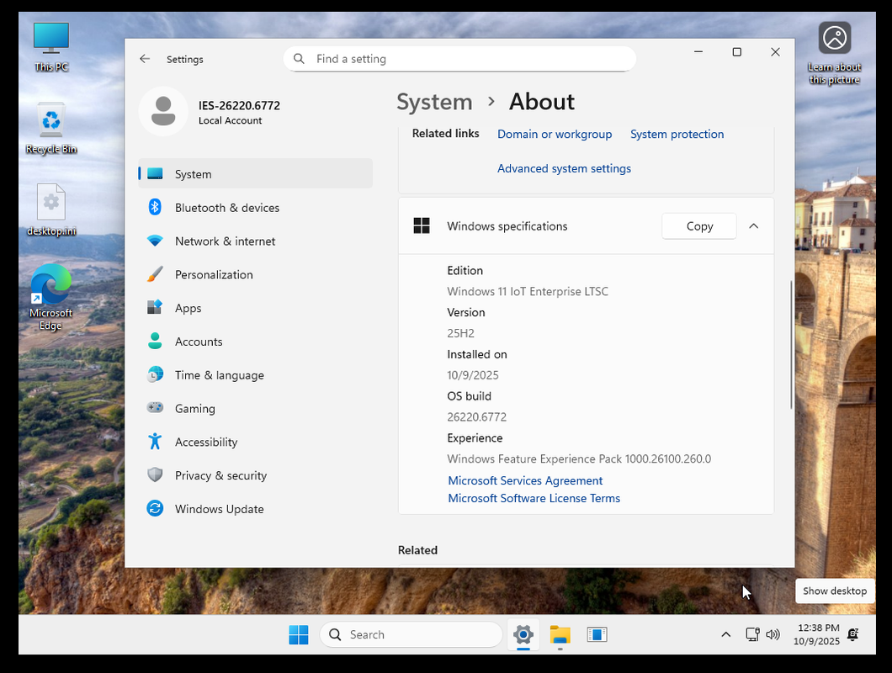
Task: Select System in the sidebar
Action: point(256,173)
